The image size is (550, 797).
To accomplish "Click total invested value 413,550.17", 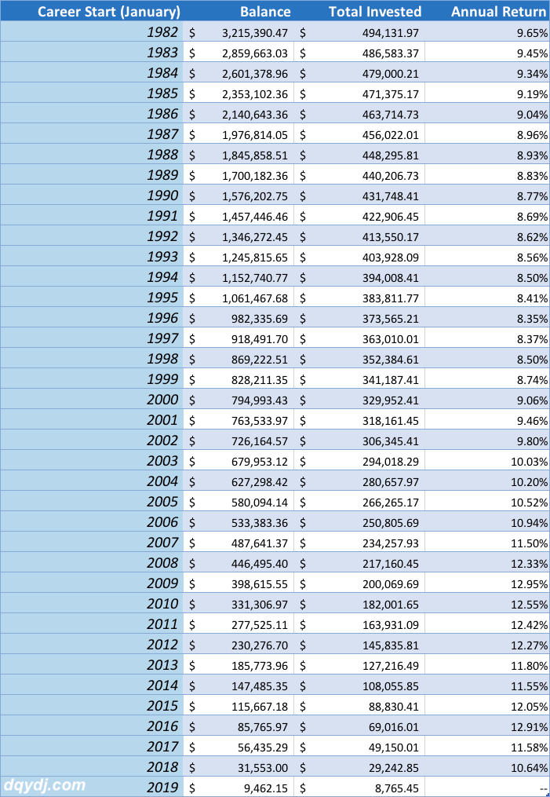I will click(359, 236).
